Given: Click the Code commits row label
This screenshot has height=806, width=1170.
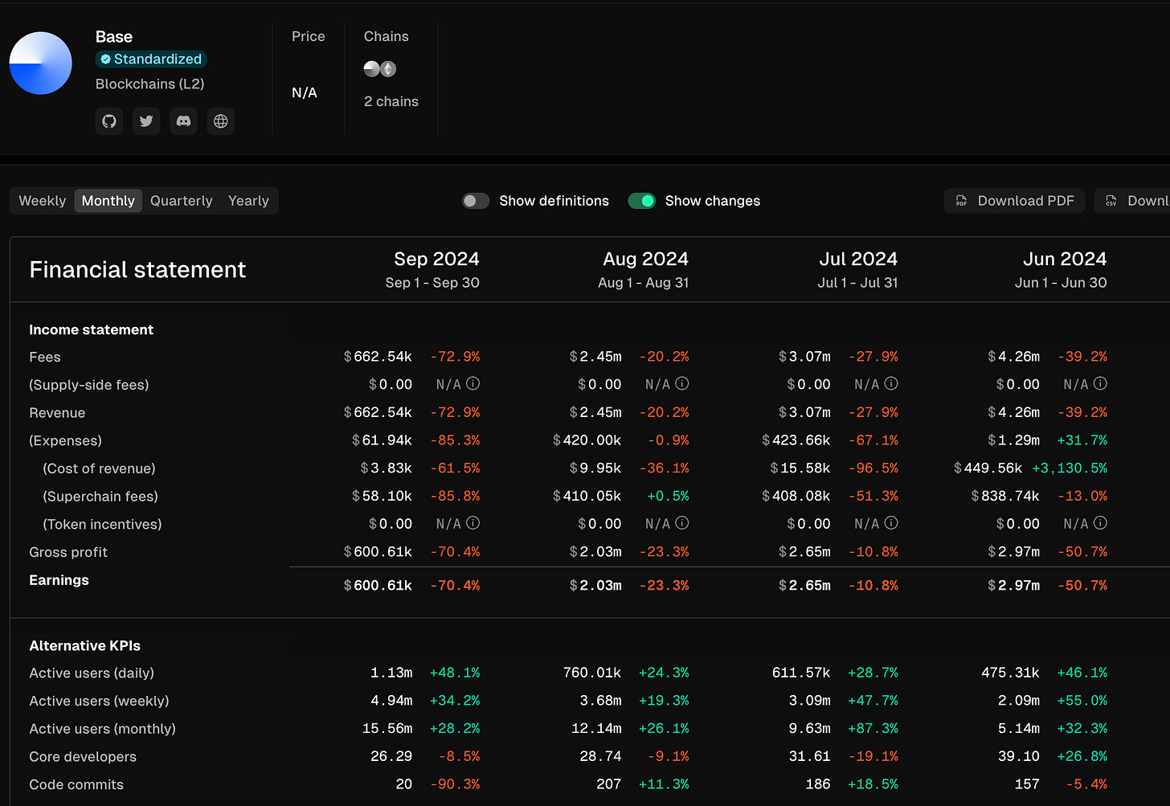Looking at the screenshot, I should point(76,785).
